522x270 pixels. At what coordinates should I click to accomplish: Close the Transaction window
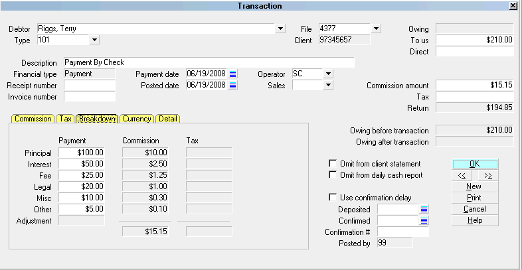point(513,5)
